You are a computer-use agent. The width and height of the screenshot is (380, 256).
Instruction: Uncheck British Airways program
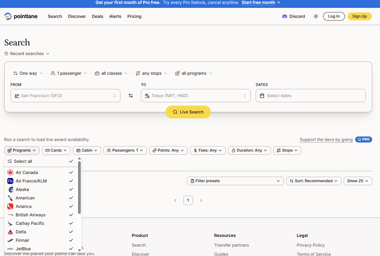(71, 215)
